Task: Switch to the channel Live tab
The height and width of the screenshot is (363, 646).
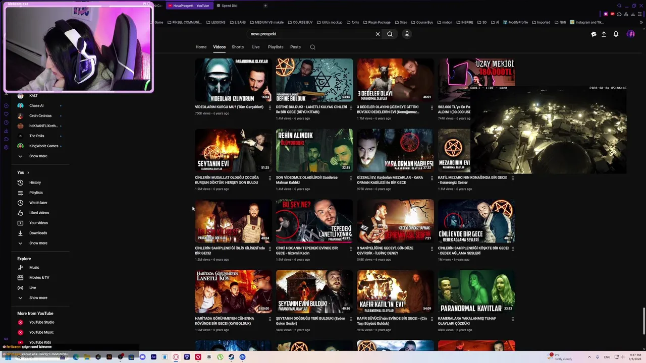Action: click(256, 47)
